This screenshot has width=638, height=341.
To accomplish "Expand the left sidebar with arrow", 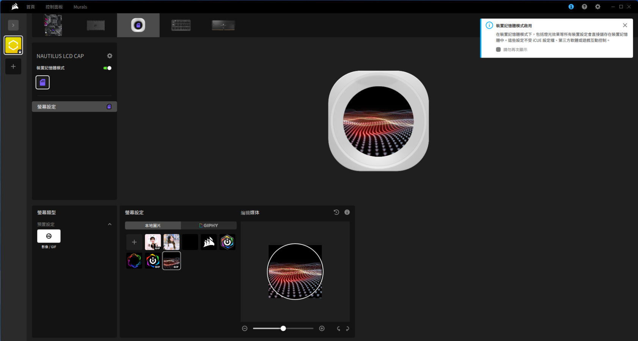I will pos(13,25).
